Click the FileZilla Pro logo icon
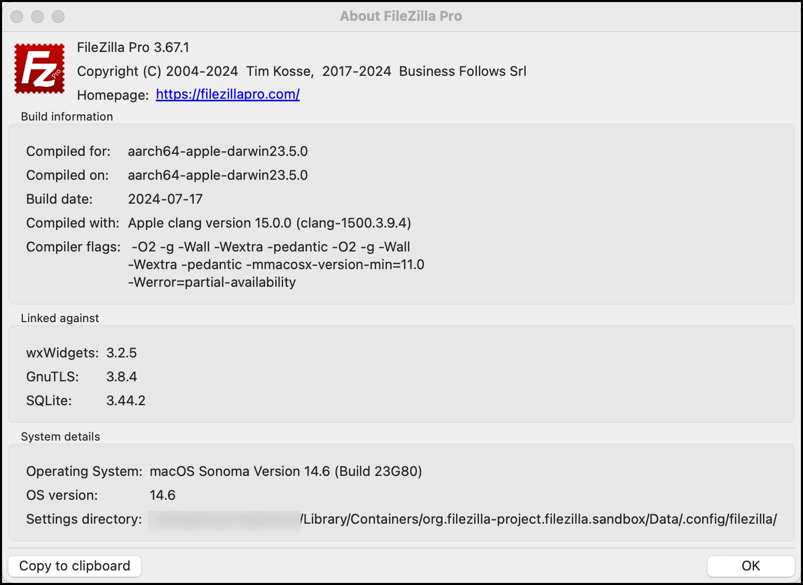803x585 pixels. [x=39, y=69]
